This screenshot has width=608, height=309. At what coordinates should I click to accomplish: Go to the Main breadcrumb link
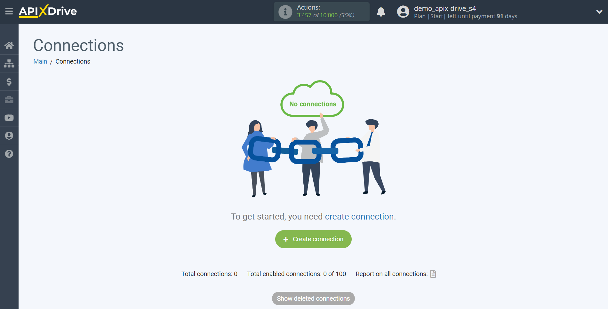40,61
